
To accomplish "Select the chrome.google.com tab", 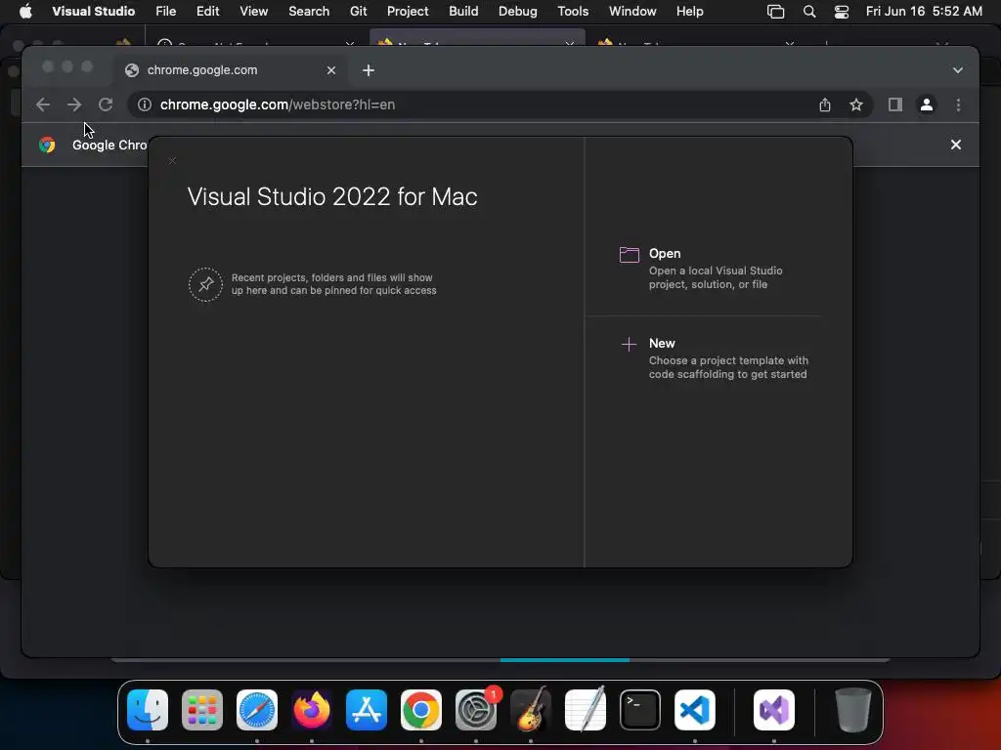I will click(x=230, y=70).
